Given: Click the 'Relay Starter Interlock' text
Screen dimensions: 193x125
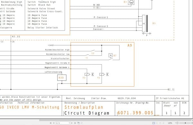Looking at the screenshot, I should point(43,28).
